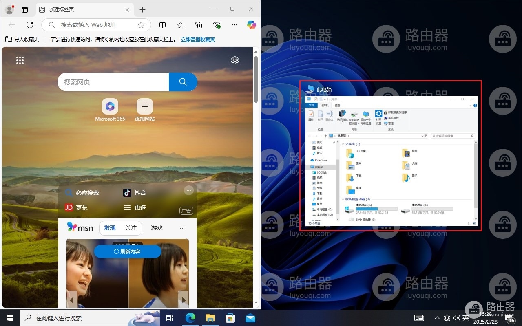
Task: Switch to the 关注 feed tab
Action: click(x=131, y=228)
